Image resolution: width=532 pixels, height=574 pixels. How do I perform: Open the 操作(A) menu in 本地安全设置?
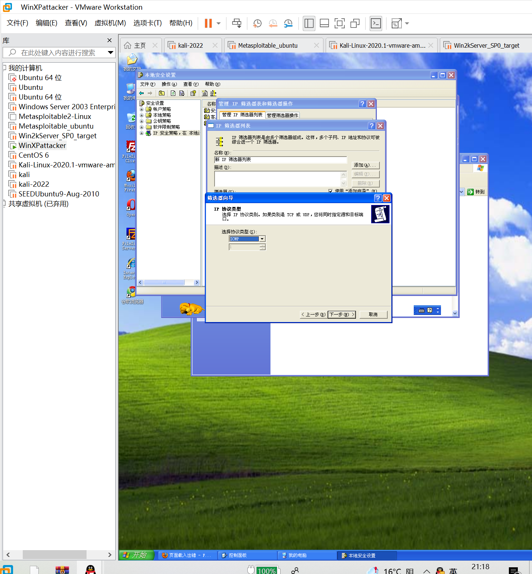[169, 84]
